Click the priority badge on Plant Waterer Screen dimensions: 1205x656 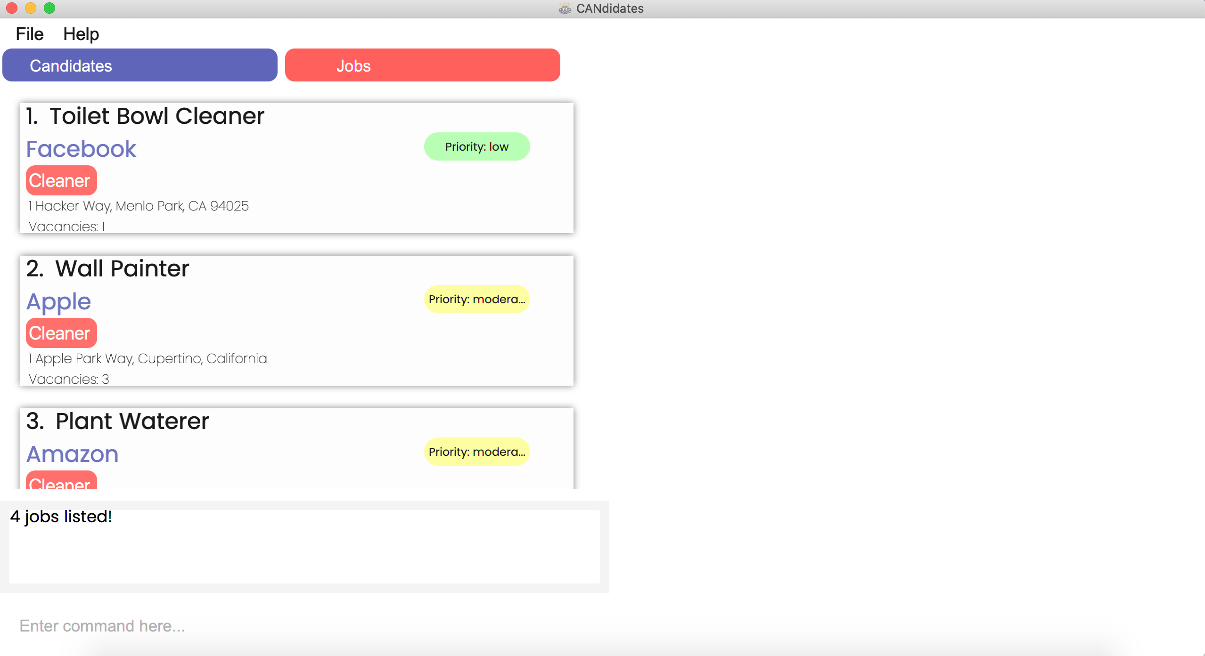click(477, 452)
